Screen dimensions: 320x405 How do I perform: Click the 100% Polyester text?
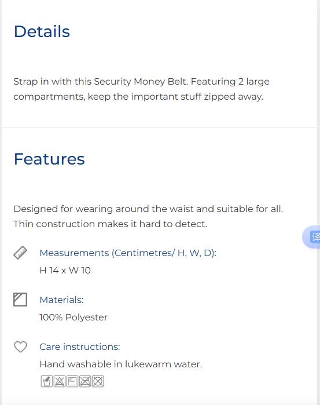(x=73, y=317)
